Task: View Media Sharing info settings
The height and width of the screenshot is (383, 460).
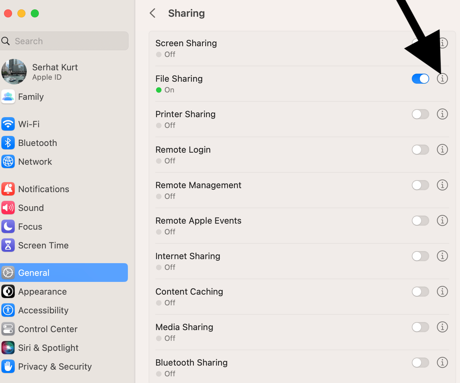Action: tap(442, 327)
